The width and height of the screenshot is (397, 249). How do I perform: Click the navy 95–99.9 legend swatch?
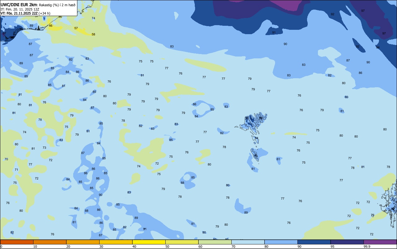tap(347, 242)
